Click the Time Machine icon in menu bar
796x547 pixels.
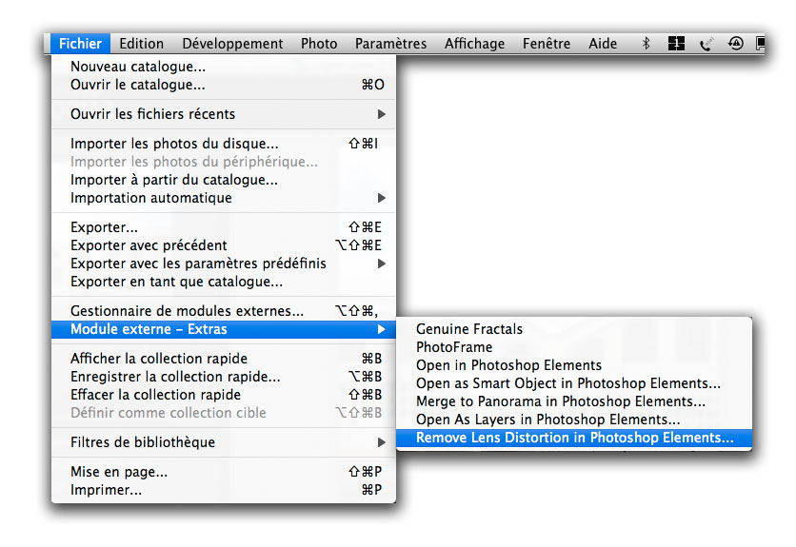736,44
